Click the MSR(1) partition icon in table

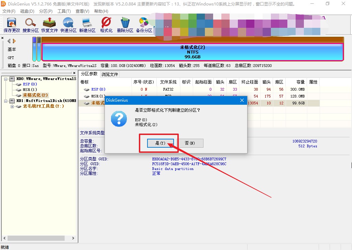pos(87,96)
